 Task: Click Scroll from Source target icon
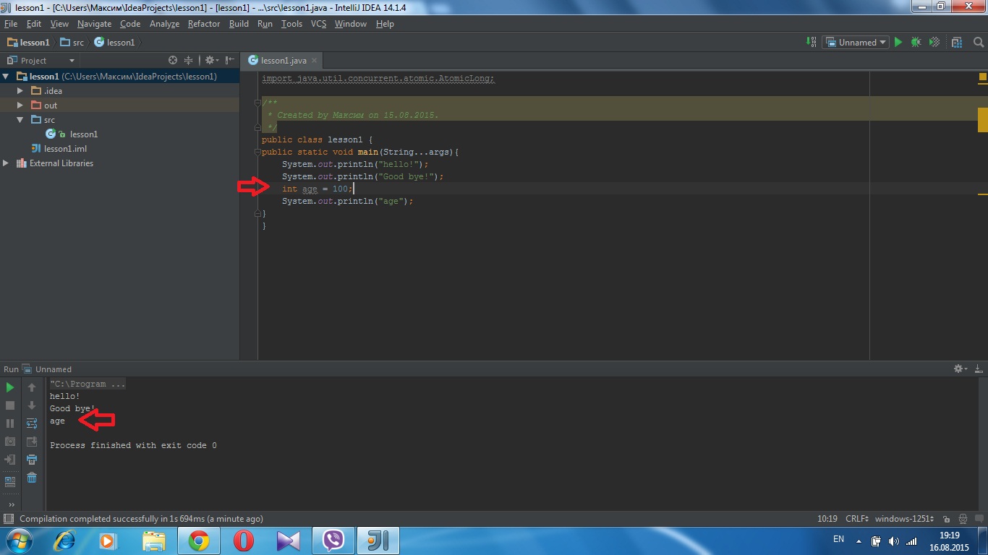point(172,61)
